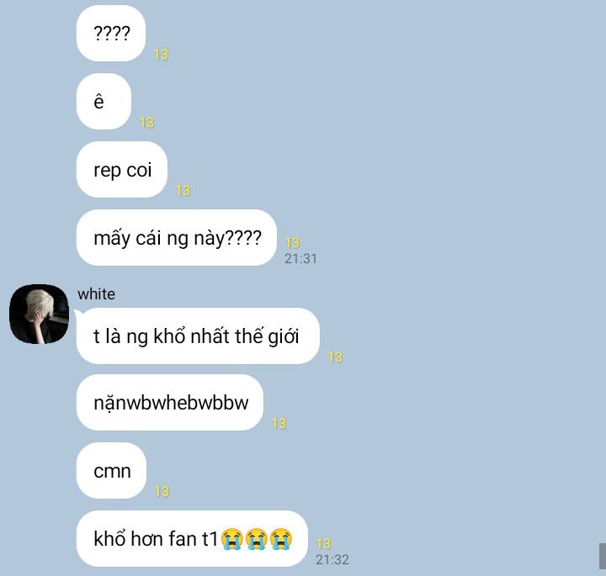This screenshot has height=576, width=606.
Task: Tap the sender name "white"
Action: click(96, 294)
